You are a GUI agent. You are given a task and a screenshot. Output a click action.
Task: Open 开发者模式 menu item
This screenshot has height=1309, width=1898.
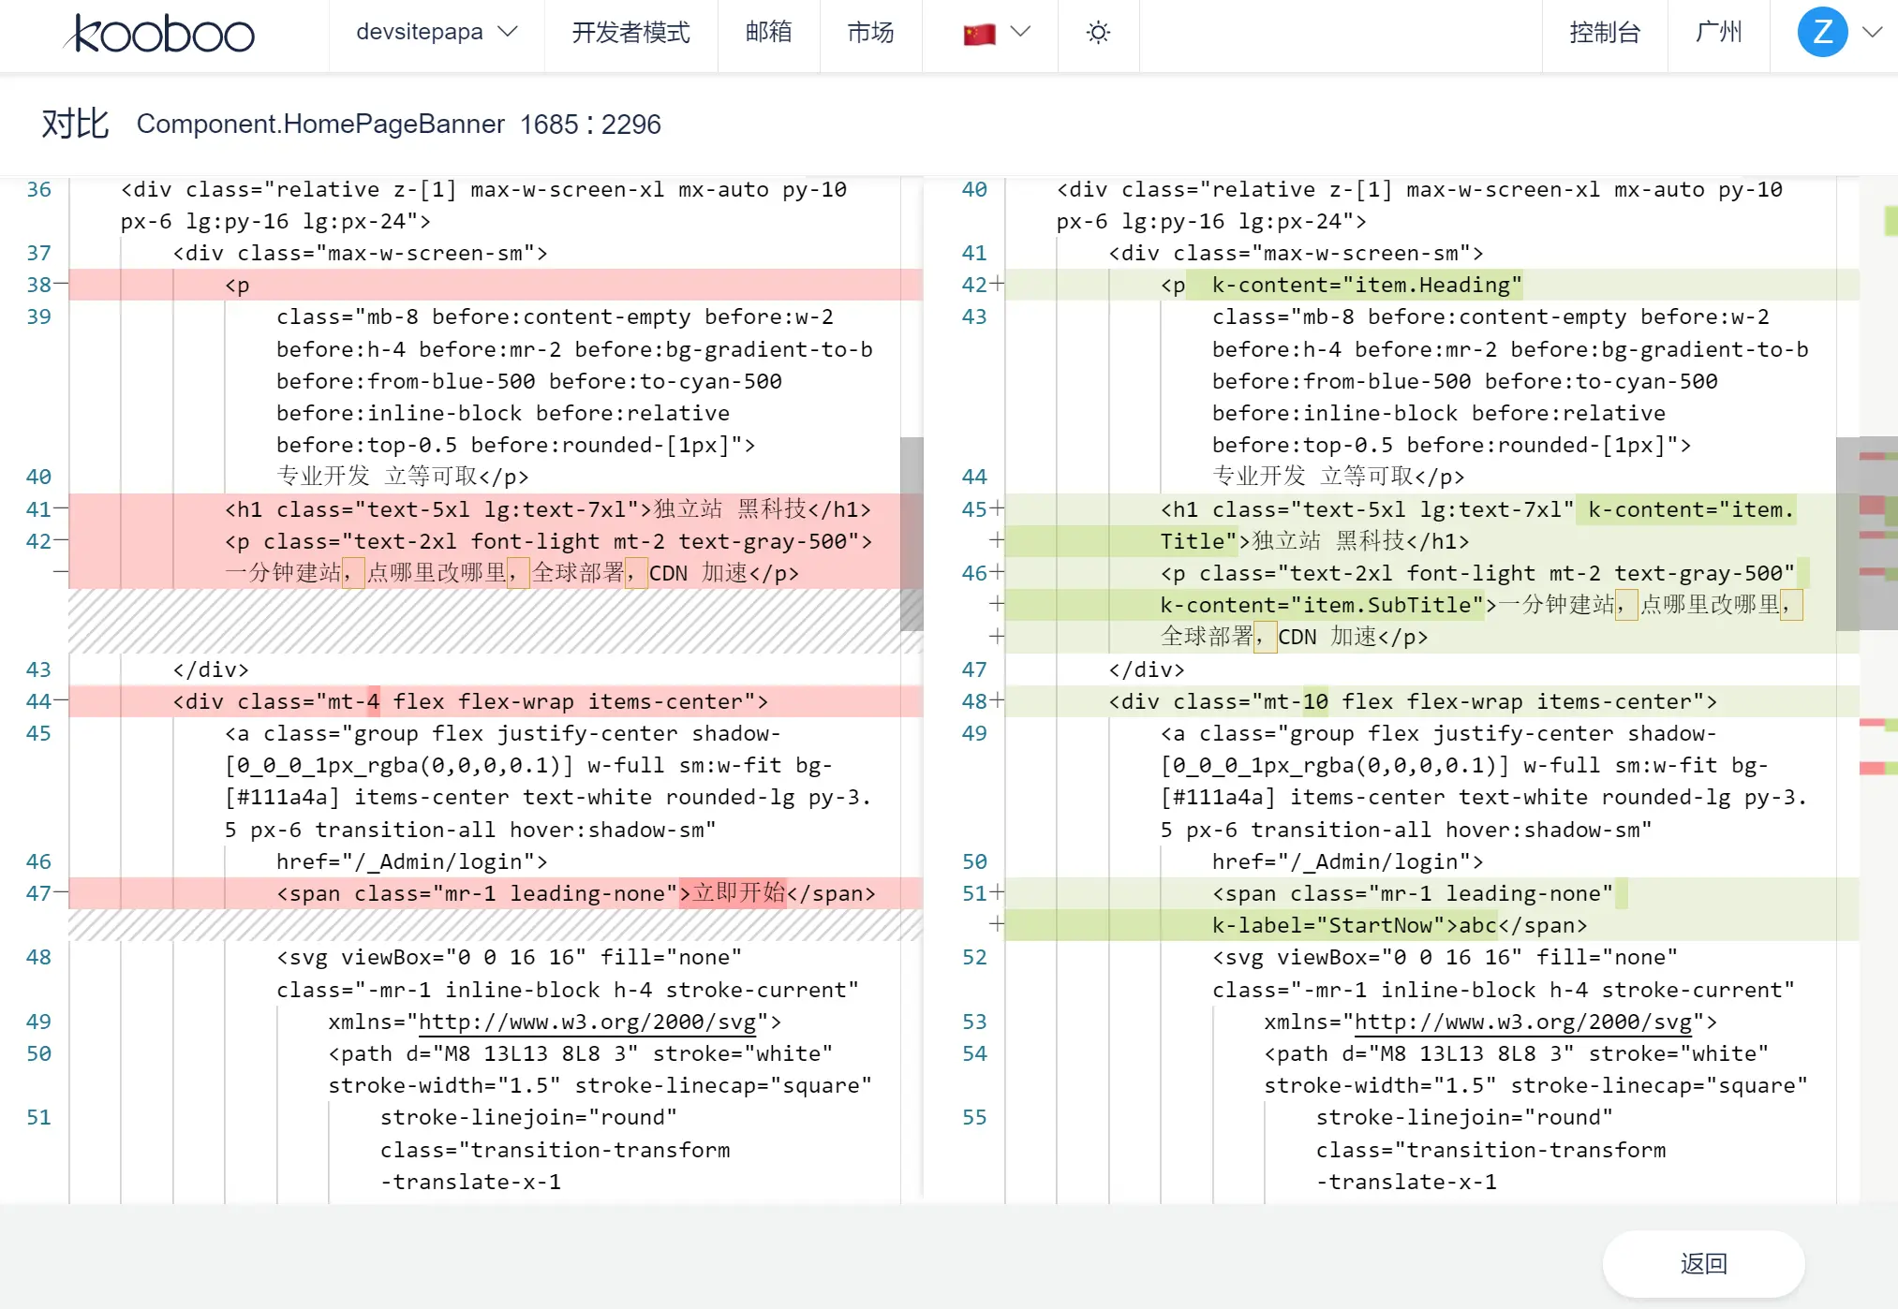click(x=630, y=33)
